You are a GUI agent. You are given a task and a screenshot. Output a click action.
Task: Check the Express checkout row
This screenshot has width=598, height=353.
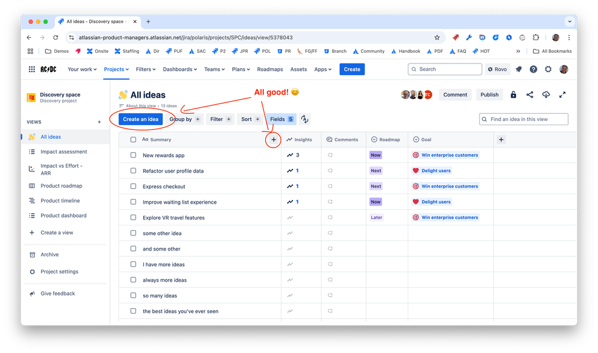pyautogui.click(x=133, y=186)
